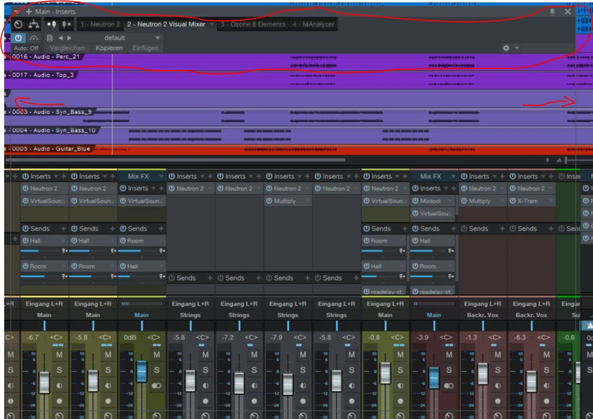Disable the Mixtool insert power button

point(415,201)
